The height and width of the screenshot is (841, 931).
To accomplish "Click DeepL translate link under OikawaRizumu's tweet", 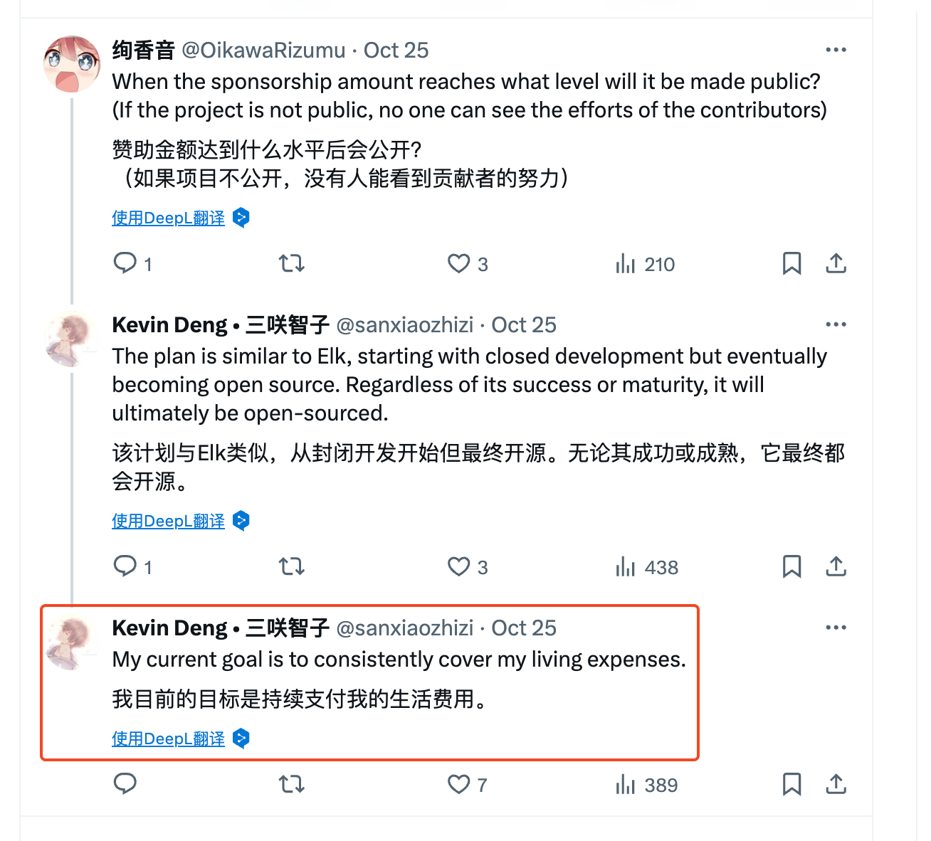I will point(169,218).
